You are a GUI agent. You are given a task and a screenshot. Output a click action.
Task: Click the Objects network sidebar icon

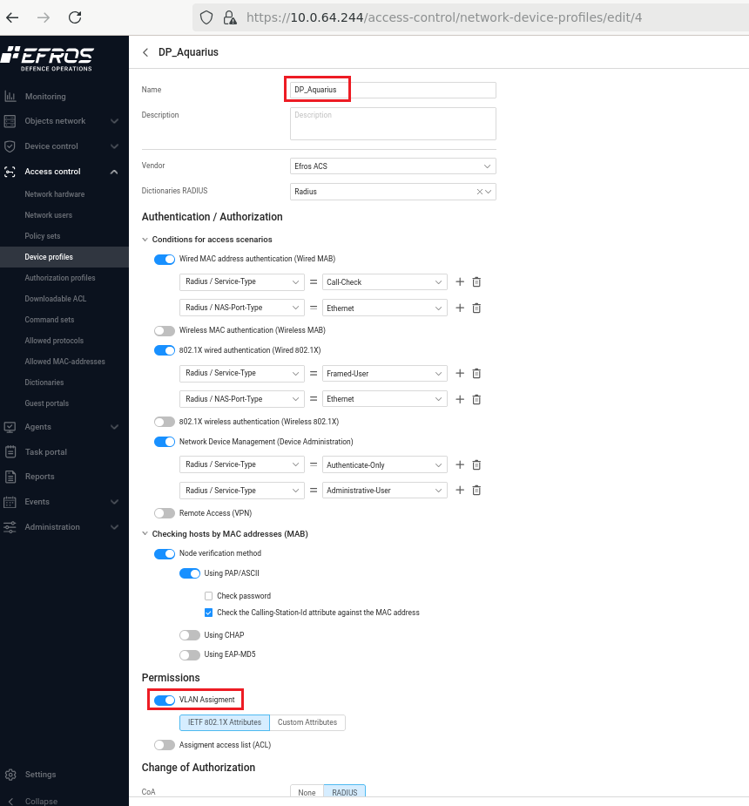(10, 121)
